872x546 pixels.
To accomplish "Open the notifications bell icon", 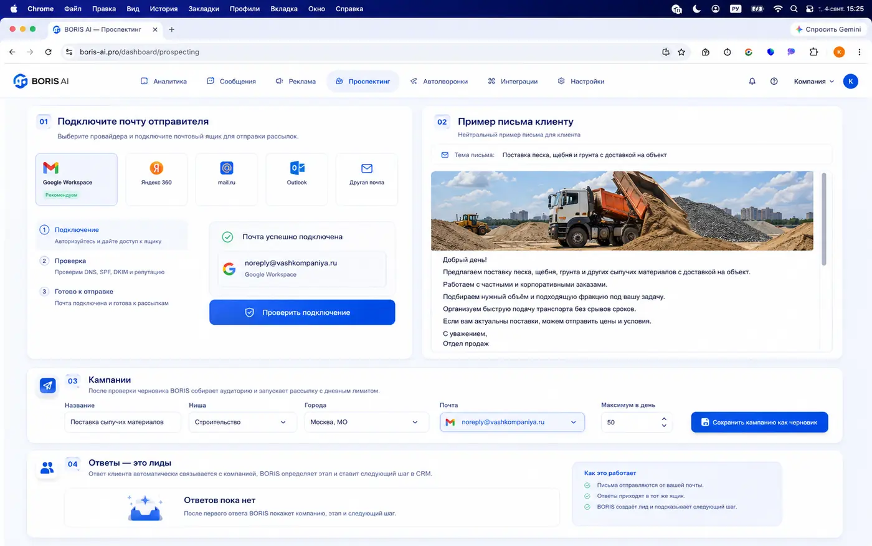I will click(x=752, y=82).
